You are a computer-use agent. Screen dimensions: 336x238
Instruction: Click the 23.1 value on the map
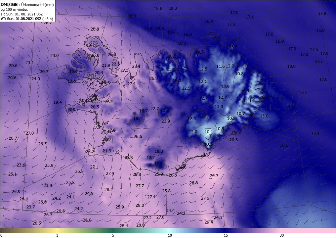(x=29, y=63)
